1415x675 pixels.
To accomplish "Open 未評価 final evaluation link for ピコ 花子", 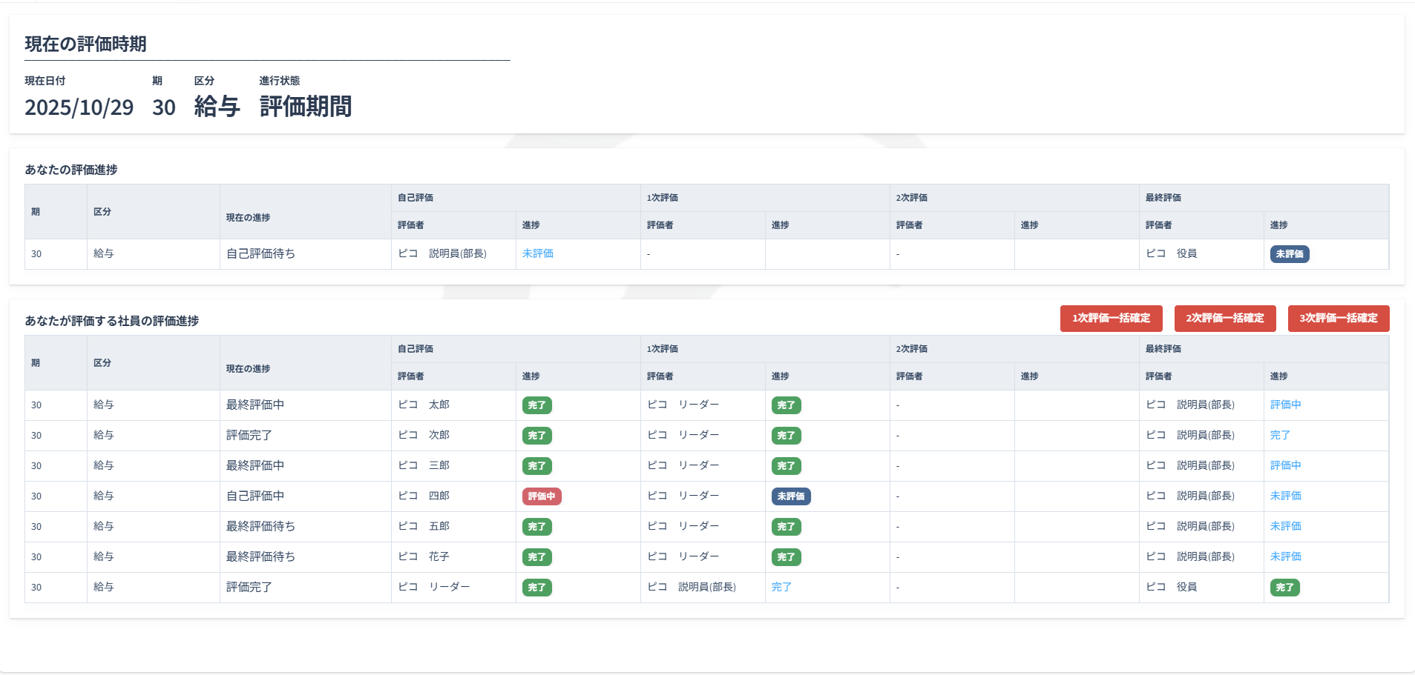I will pyautogui.click(x=1285, y=556).
